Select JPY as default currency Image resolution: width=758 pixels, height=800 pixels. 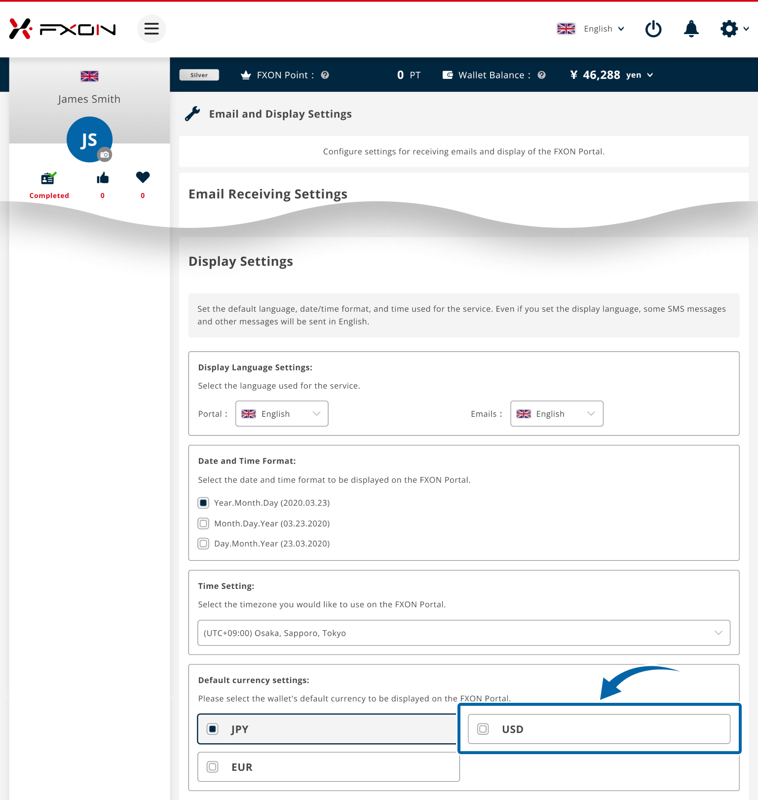pos(328,729)
